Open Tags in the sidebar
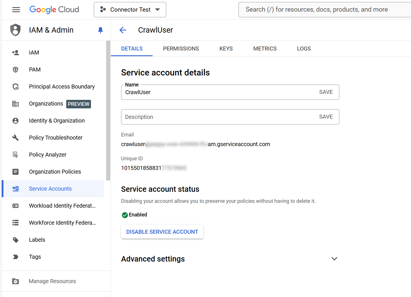411x297 pixels. coord(53,257)
